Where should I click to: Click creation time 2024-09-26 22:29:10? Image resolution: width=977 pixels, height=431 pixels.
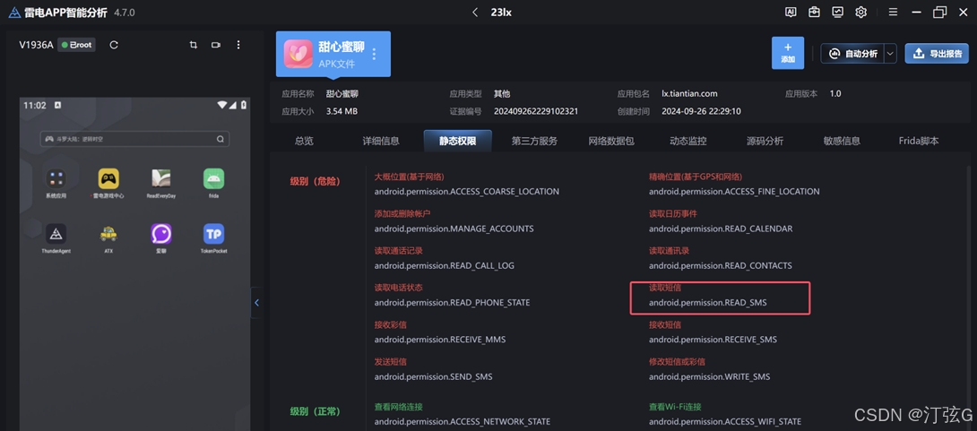[701, 111]
